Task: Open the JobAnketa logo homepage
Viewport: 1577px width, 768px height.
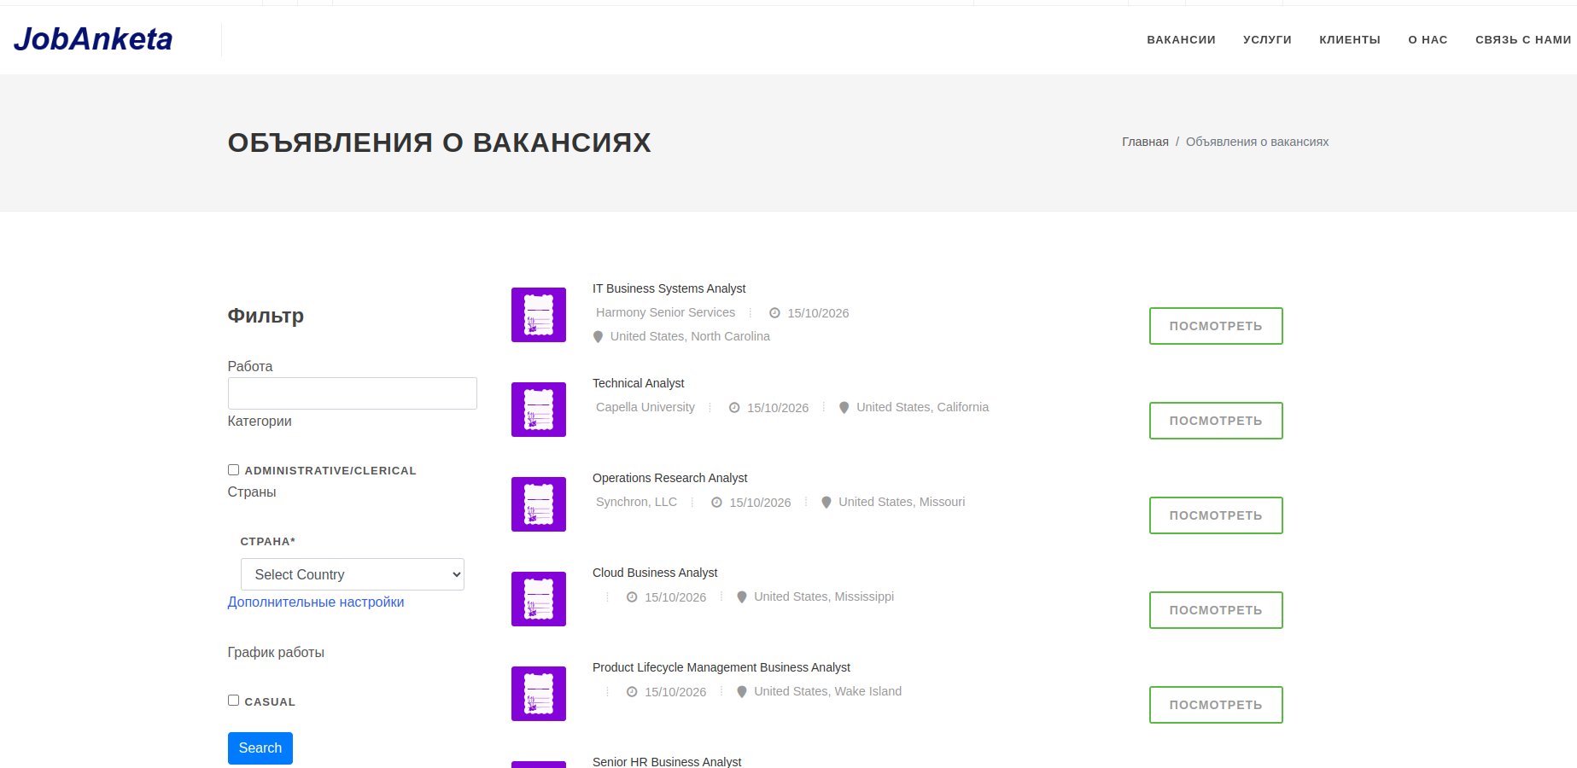Action: 93,39
